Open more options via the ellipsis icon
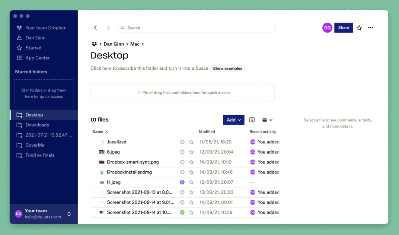Viewport: 399px width, 235px height. tap(370, 27)
